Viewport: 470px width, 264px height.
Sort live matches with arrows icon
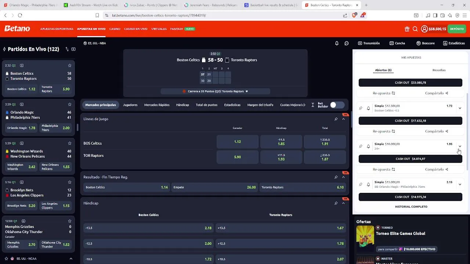click(67, 49)
